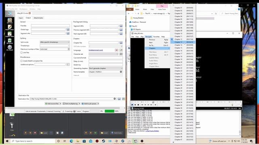This screenshot has height=145, width=259.
Task: Switch to the Input tab
Action: coord(21,18)
